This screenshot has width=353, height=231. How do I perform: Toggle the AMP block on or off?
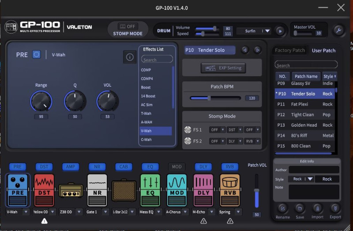(x=71, y=167)
